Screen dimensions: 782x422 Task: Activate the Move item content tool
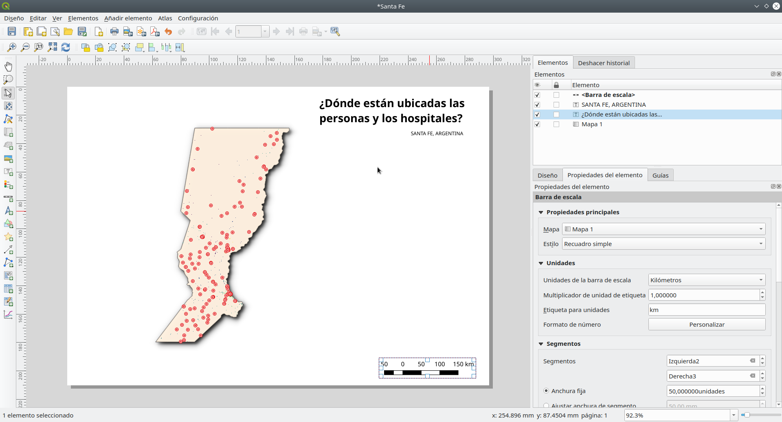point(8,106)
